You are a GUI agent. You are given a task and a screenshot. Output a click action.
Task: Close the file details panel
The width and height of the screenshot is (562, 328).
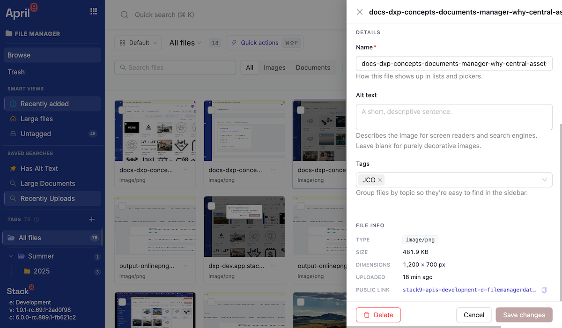click(360, 12)
